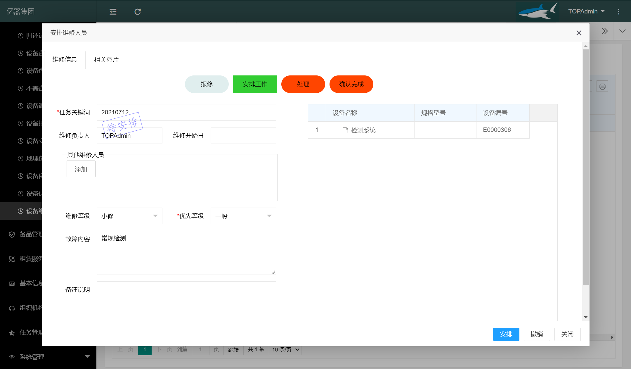
Task: Open the three-dot more options menu
Action: (x=619, y=12)
